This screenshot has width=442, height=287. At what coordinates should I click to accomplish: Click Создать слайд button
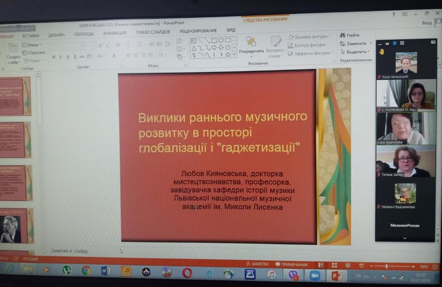(x=13, y=54)
